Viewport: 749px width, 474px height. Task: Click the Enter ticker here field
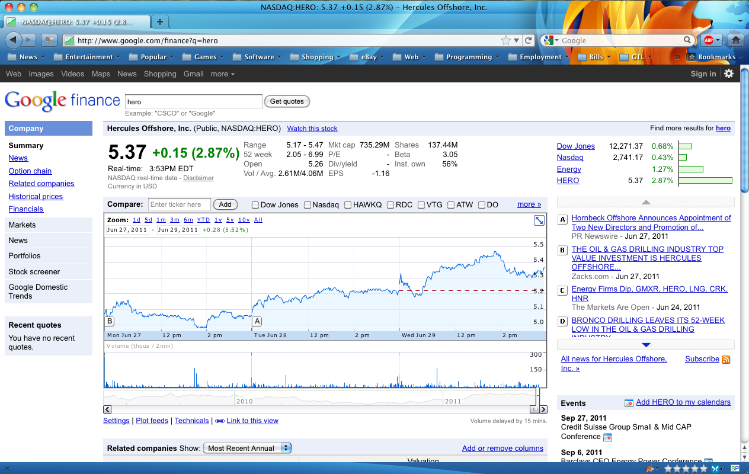[x=180, y=204]
